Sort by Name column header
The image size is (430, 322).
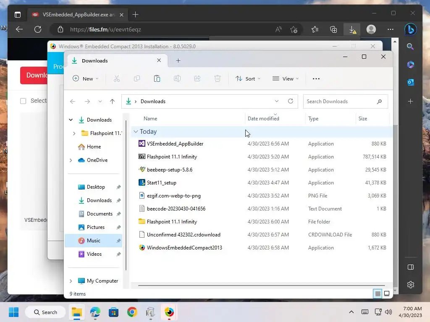pyautogui.click(x=150, y=119)
